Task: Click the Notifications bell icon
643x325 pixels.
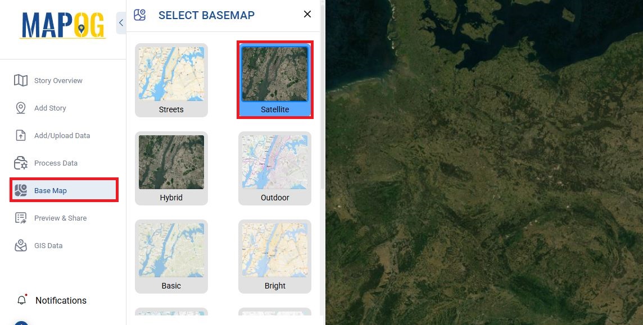Action: point(22,300)
